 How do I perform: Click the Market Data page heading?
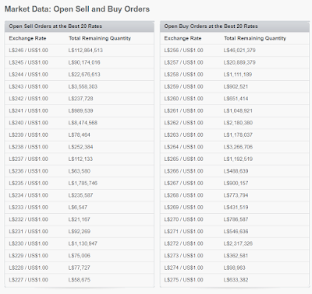[x=77, y=9]
